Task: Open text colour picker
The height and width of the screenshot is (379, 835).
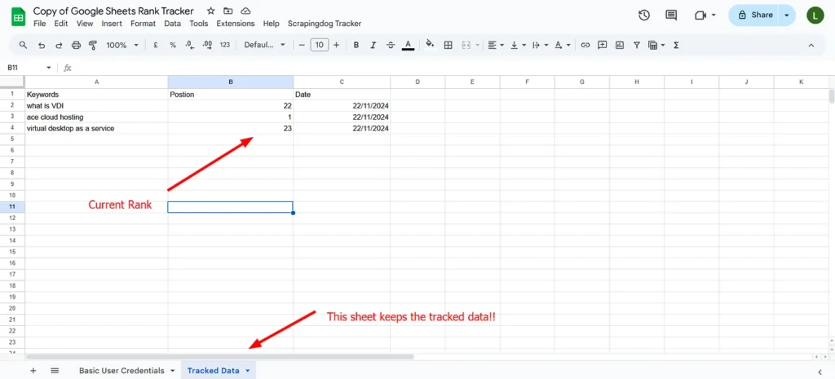Action: 408,46
